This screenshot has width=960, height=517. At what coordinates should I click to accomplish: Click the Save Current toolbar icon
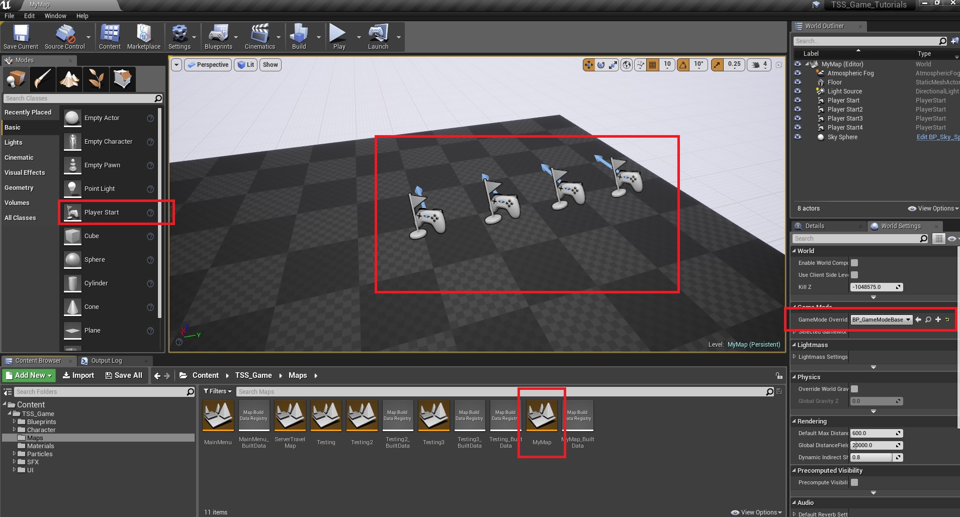(21, 37)
